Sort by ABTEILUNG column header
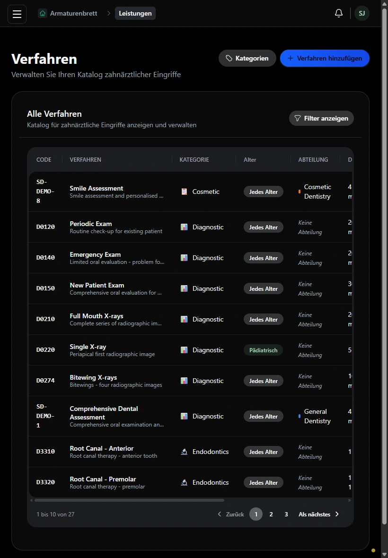This screenshot has width=388, height=558. (313, 159)
